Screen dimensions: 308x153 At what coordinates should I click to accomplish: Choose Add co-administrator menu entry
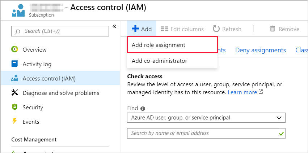[159, 61]
